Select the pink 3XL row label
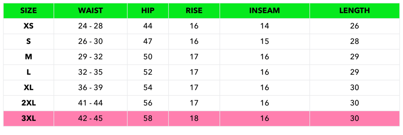The height and width of the screenshot is (135, 403). [29, 118]
